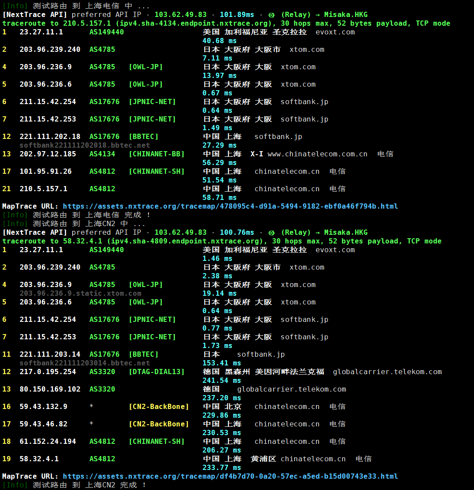Select the AS4134 number
Image resolution: width=474 pixels, height=490 pixels.
(102, 154)
